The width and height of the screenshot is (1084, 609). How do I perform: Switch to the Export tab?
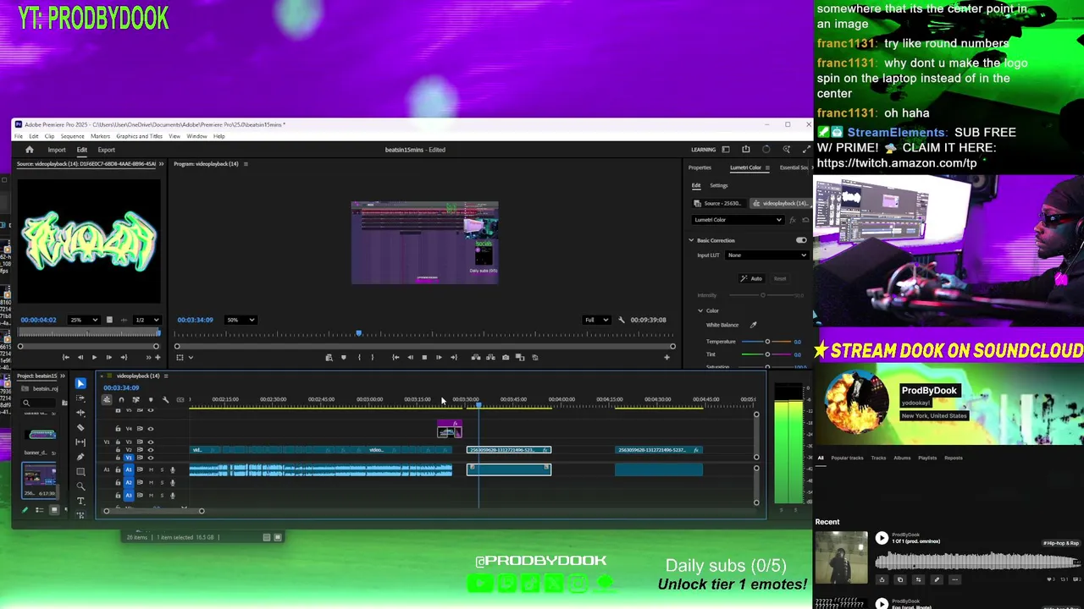coord(106,150)
